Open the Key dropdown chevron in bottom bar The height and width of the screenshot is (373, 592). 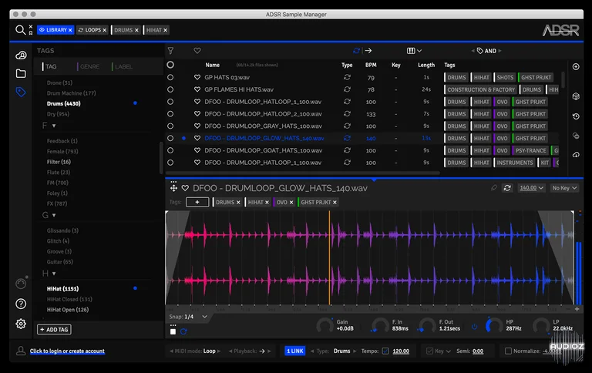click(448, 351)
